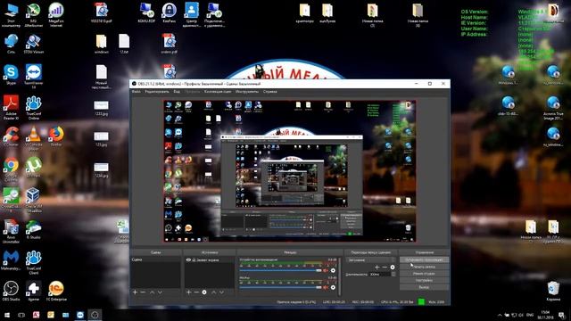Remove the scene transition with minus icon

385,267
